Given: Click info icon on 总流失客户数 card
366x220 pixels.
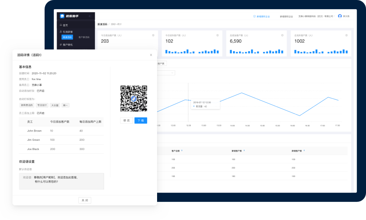Looking at the screenshot, I should pos(346,35).
